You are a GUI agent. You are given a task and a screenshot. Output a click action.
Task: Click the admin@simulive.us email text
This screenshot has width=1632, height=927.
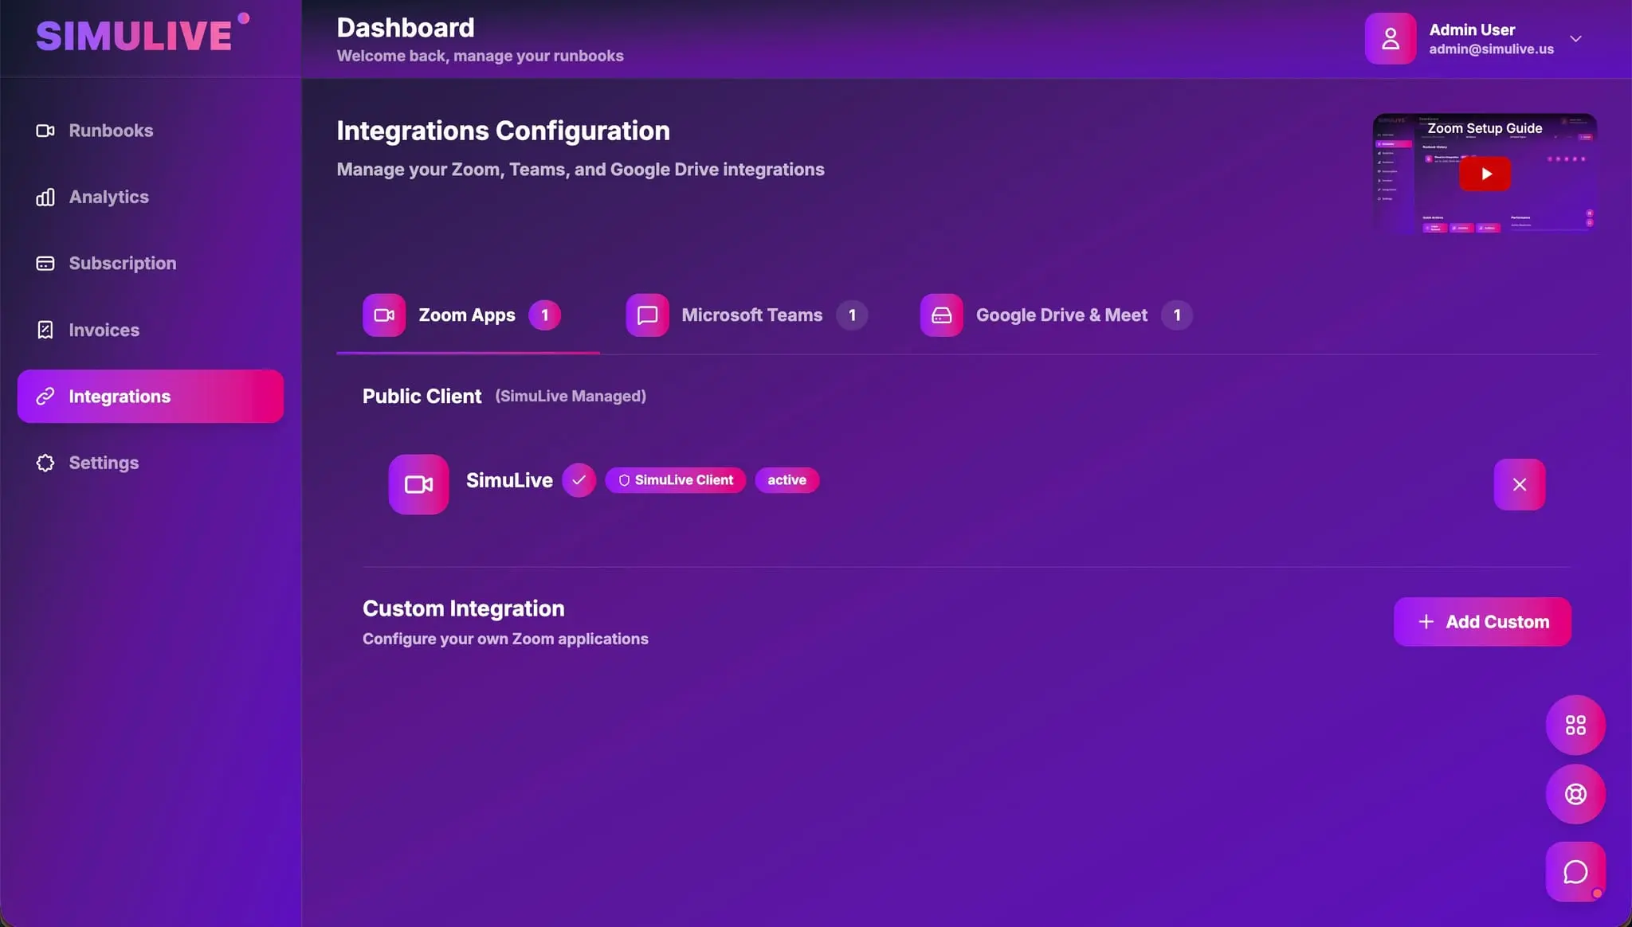coord(1491,49)
